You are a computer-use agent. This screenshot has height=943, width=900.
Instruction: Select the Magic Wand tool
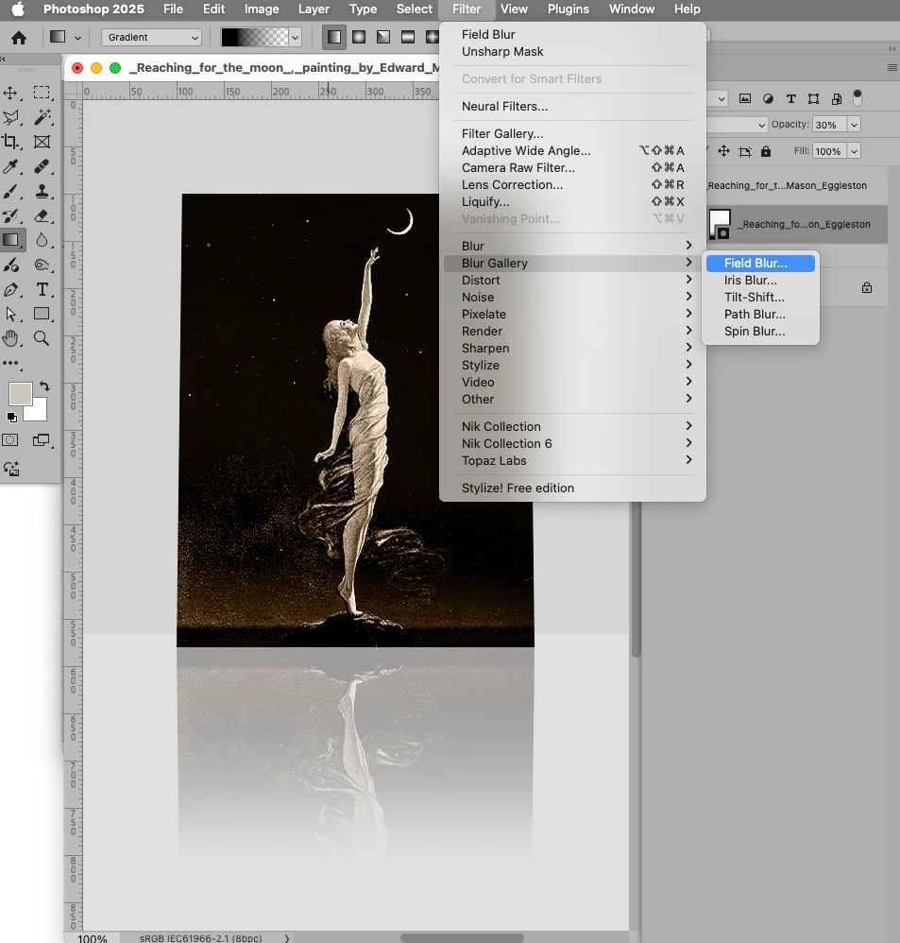click(42, 117)
